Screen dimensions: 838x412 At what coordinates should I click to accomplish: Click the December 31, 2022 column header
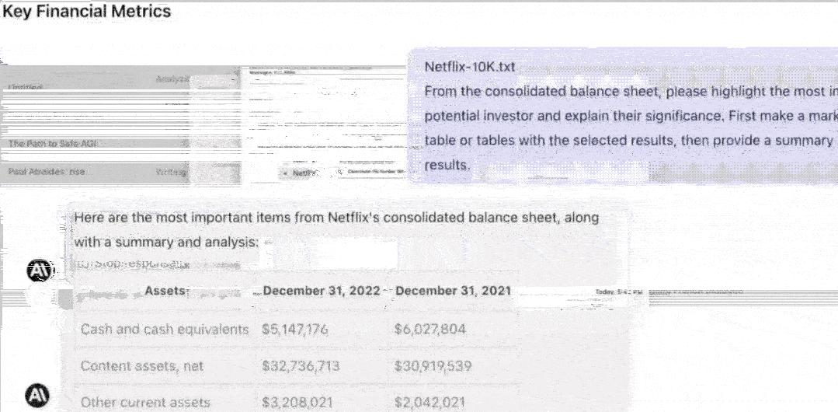click(x=322, y=291)
